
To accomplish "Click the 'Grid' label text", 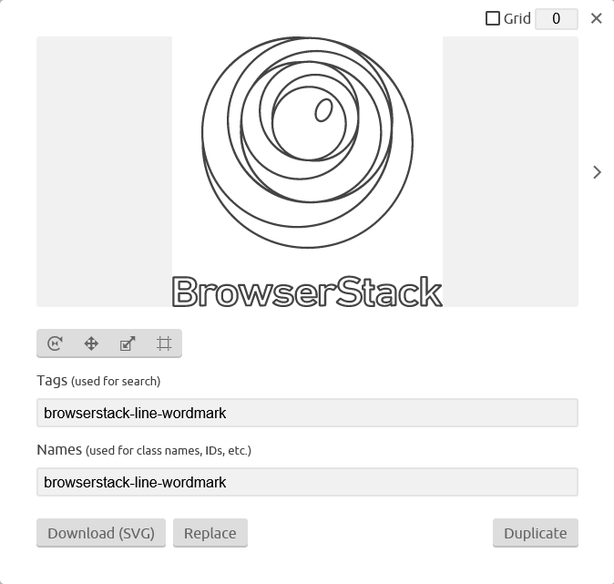I will coord(517,18).
